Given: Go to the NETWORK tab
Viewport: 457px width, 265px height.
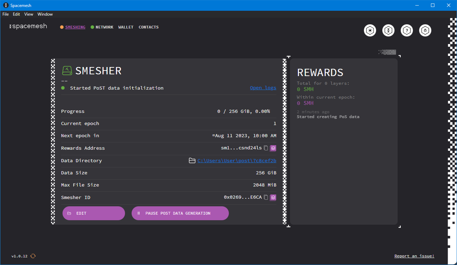Looking at the screenshot, I should 105,27.
